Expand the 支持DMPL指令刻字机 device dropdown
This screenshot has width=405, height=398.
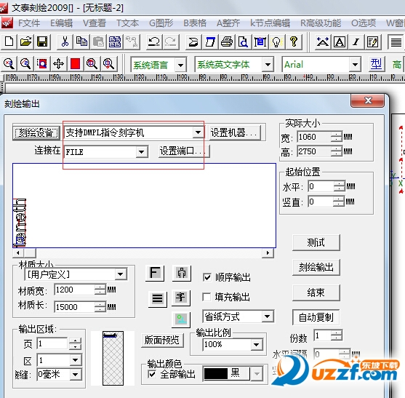tap(198, 132)
